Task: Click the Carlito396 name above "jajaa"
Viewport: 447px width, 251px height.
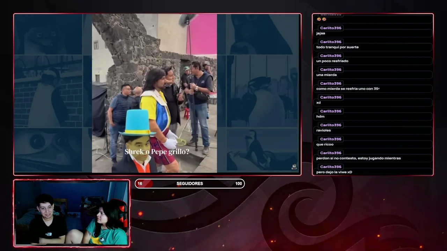Action: (x=330, y=28)
